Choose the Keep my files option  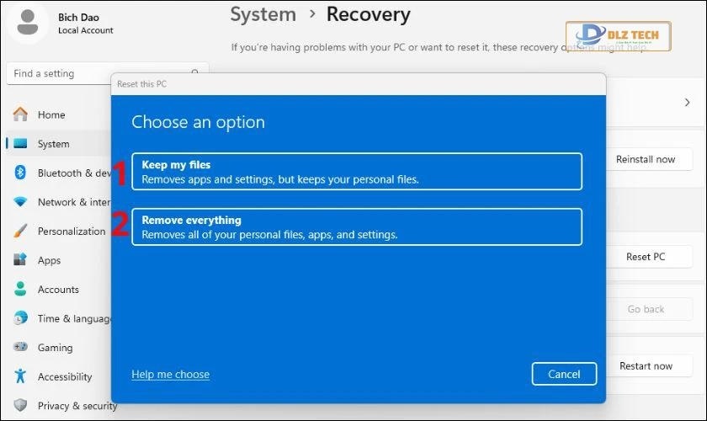tap(356, 172)
